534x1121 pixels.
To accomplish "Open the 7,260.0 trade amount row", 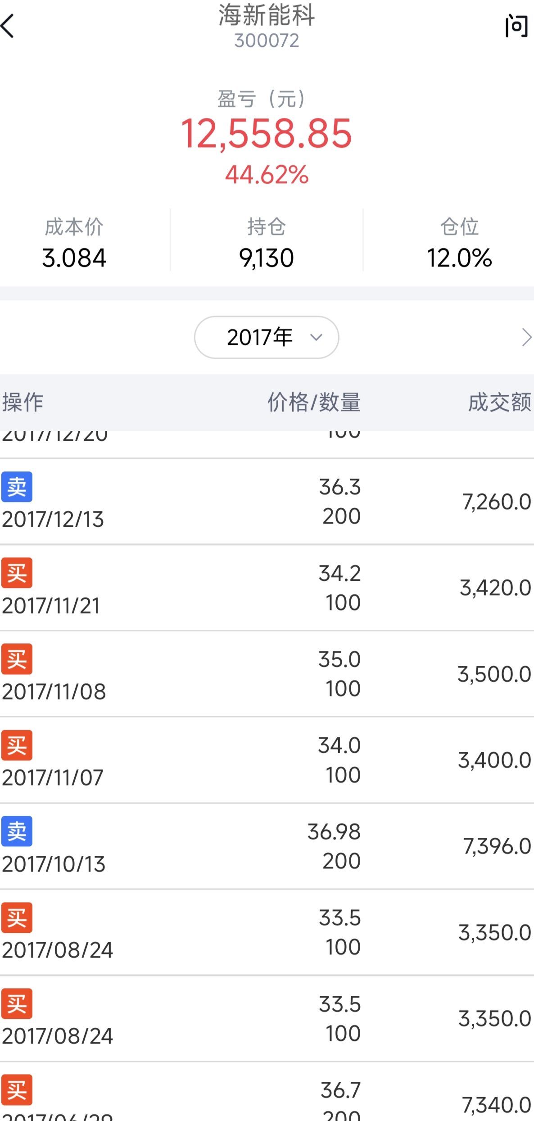I will (x=496, y=502).
